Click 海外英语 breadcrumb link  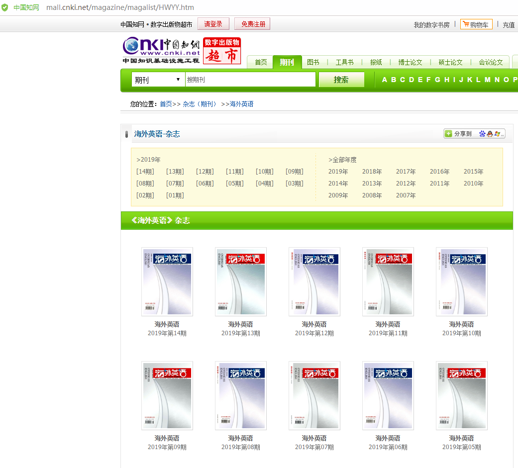click(241, 104)
